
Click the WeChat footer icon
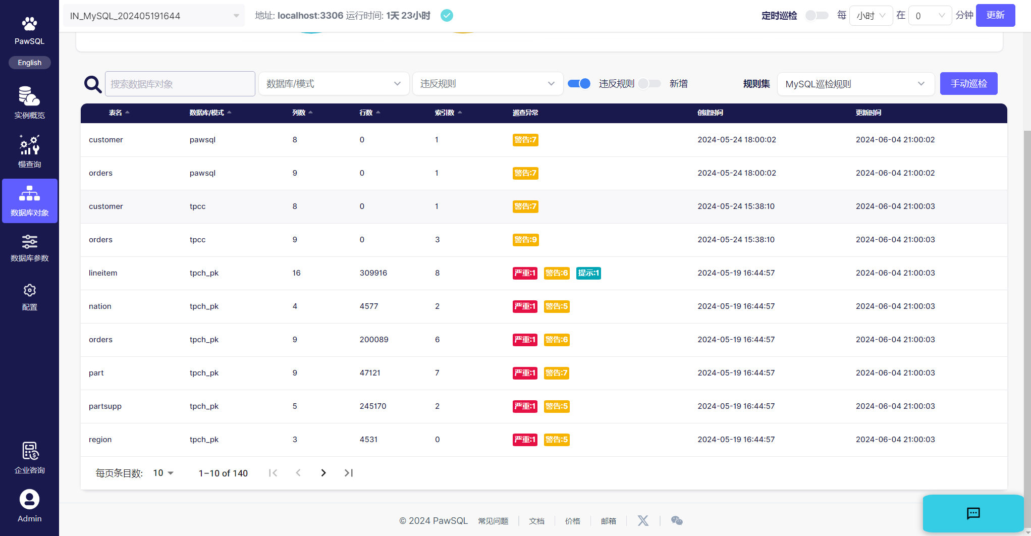point(677,520)
